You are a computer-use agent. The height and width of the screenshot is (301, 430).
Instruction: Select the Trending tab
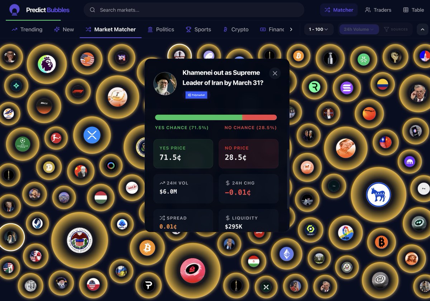pos(27,29)
